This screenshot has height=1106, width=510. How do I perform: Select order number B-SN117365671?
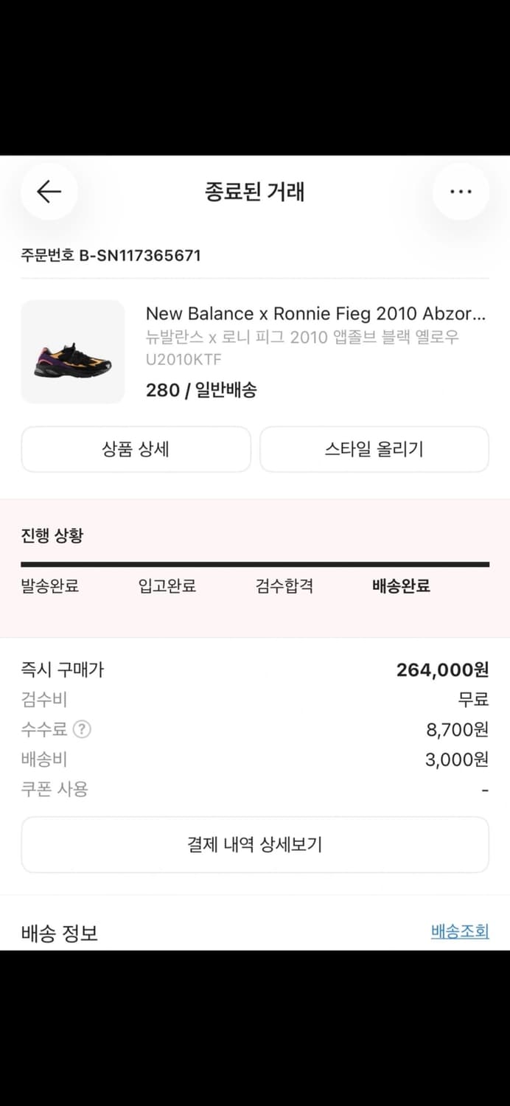pos(109,256)
